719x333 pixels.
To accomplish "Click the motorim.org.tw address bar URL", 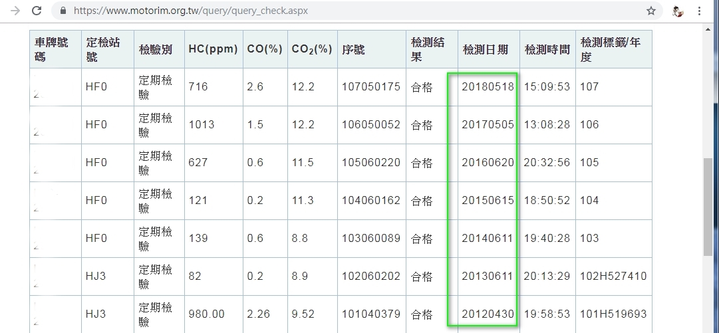I will coord(190,11).
